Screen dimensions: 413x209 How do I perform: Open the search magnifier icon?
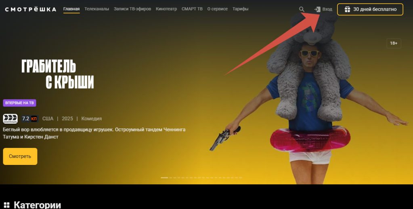(302, 9)
